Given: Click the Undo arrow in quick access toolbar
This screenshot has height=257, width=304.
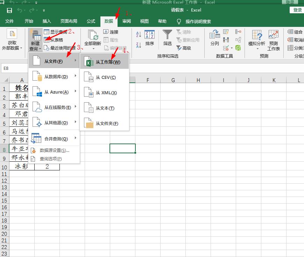Looking at the screenshot, I should tap(19, 10).
